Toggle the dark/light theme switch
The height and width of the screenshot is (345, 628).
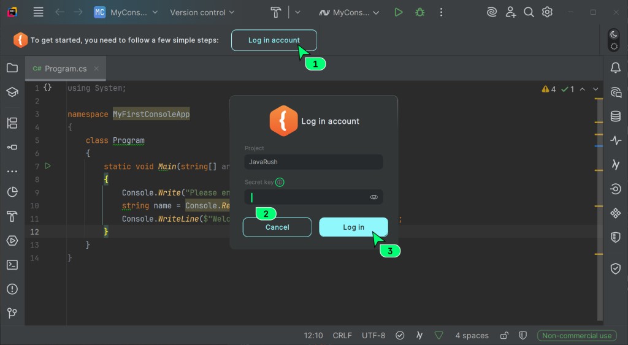pyautogui.click(x=613, y=40)
